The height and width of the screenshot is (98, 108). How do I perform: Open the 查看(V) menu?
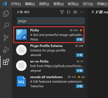pyautogui.click(x=59, y=4)
